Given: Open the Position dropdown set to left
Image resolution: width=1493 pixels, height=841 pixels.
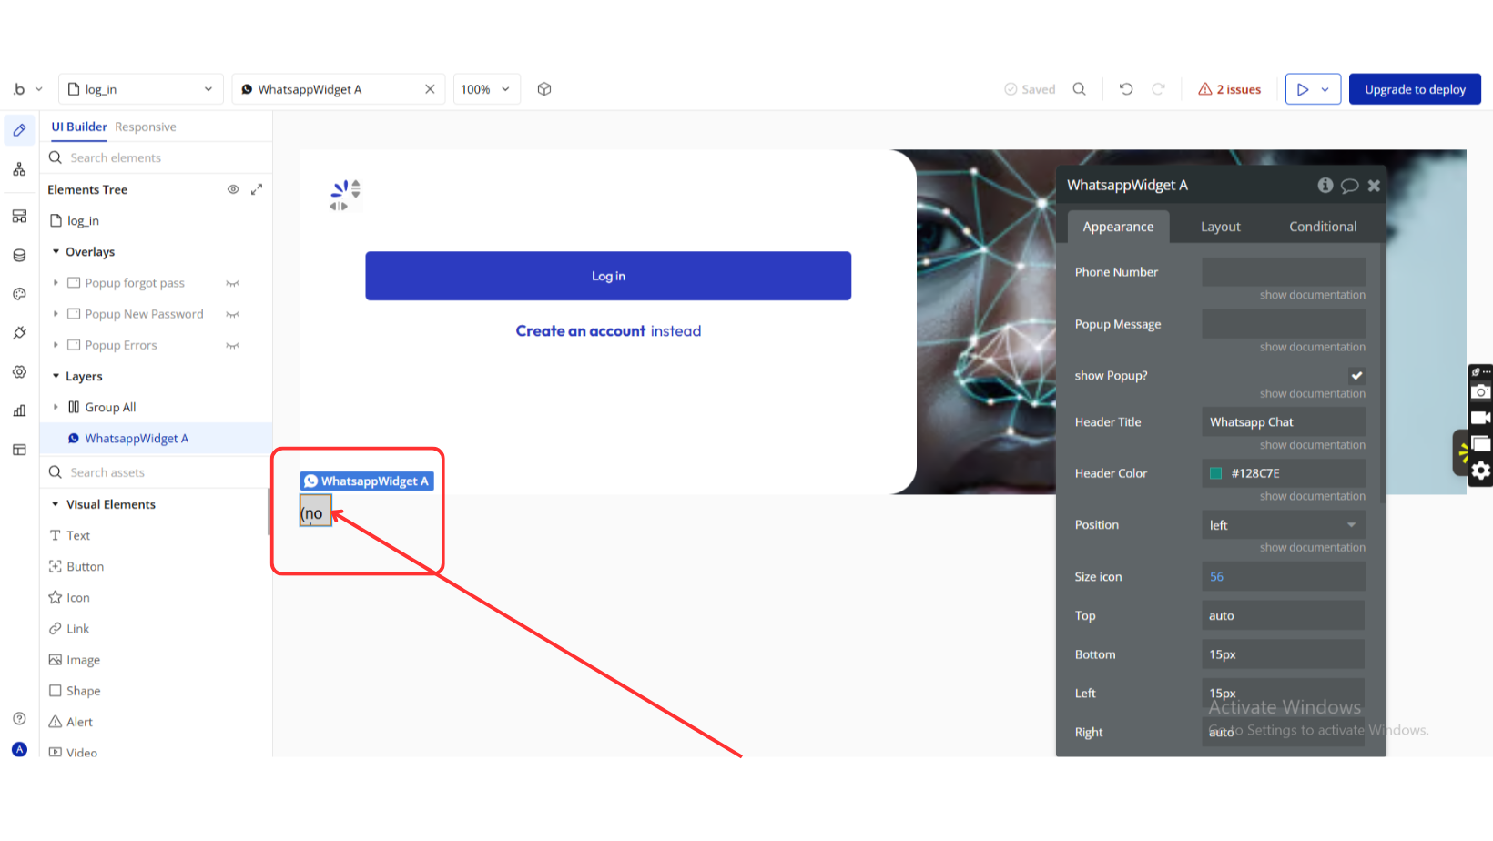Looking at the screenshot, I should point(1283,525).
